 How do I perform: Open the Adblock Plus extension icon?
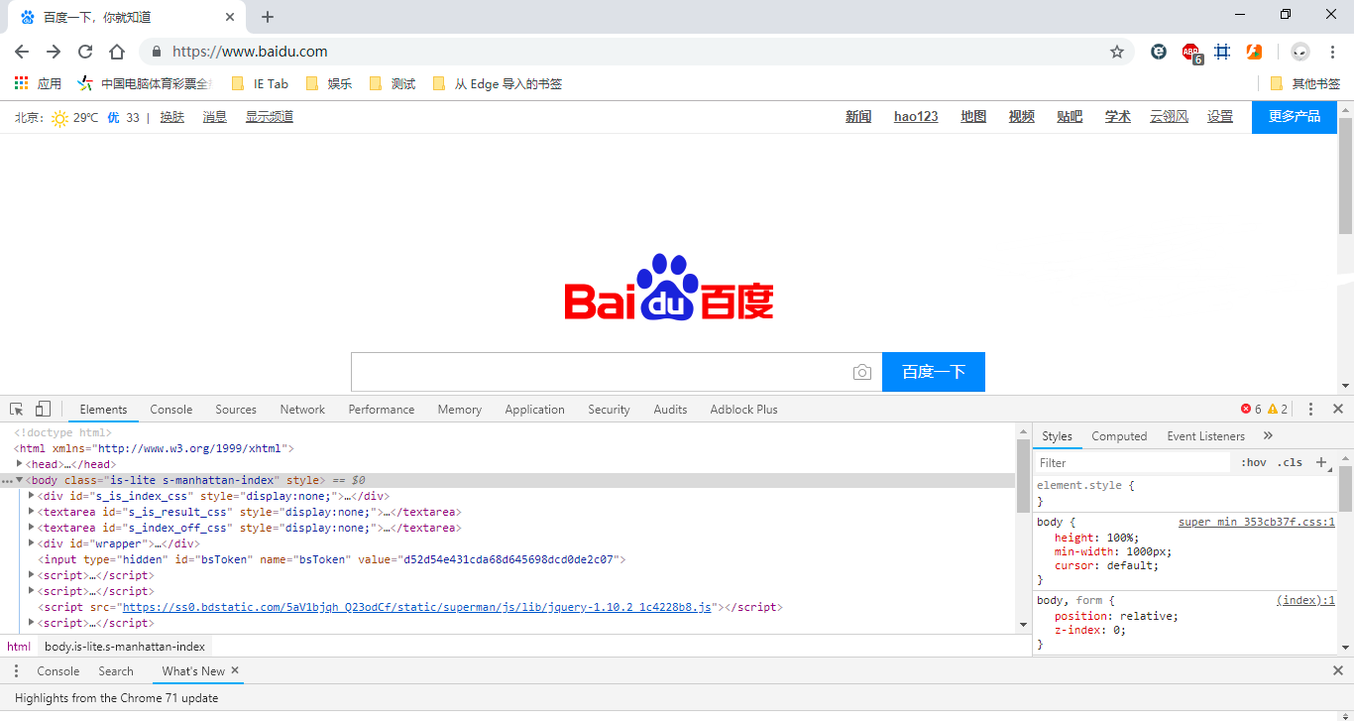[1191, 53]
